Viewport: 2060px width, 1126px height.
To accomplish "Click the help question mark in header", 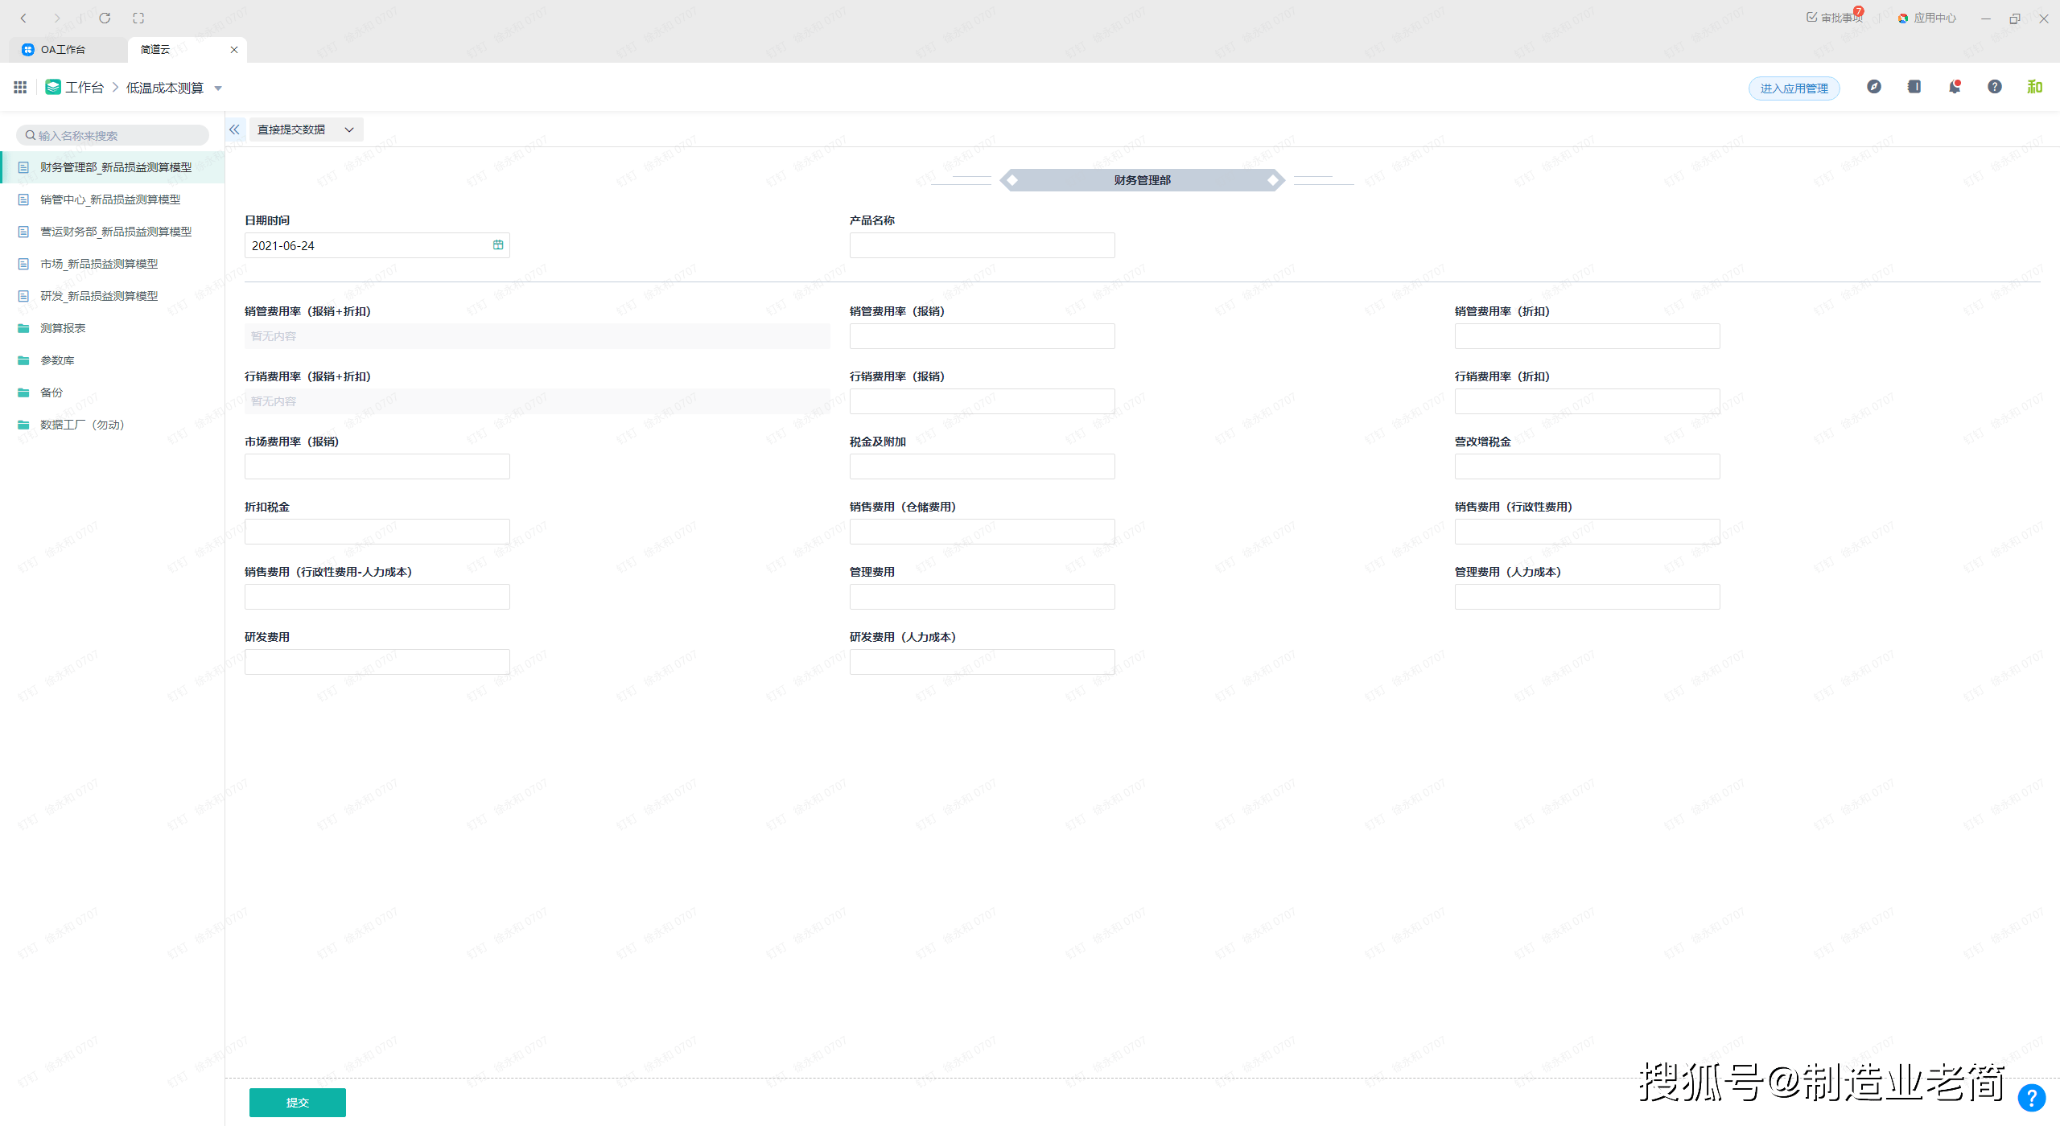I will click(1994, 87).
